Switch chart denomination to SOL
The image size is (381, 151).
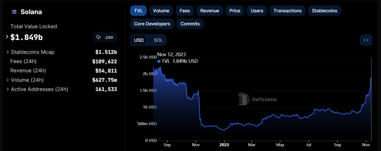click(x=158, y=40)
